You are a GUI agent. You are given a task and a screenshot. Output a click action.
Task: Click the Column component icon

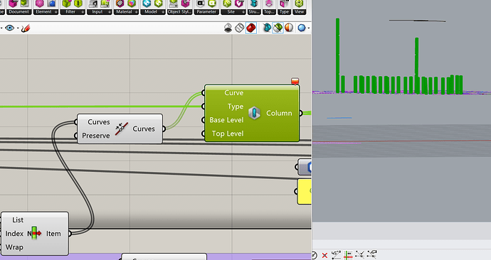pyautogui.click(x=254, y=113)
